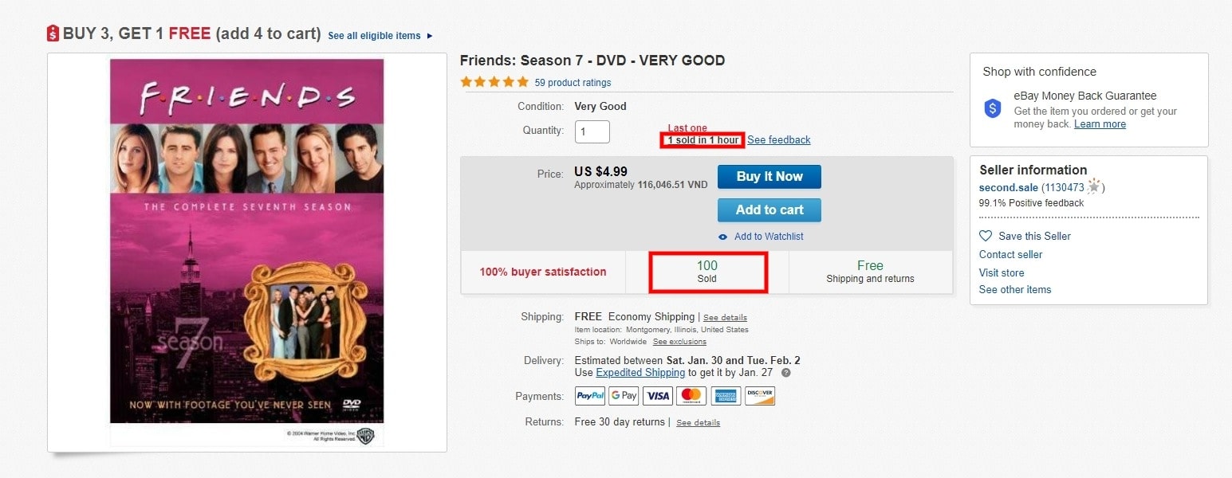This screenshot has height=478, width=1232.
Task: Open the Friends Season 7 DVD cover image
Action: click(x=247, y=253)
